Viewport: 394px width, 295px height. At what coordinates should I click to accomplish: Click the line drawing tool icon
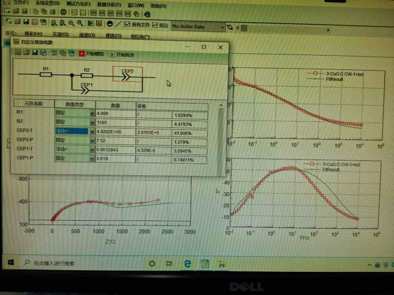(x=118, y=24)
